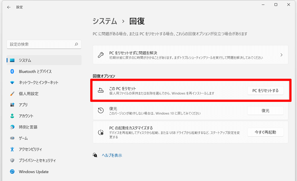Click the Windows Update sync icon
This screenshot has width=297, height=181.
point(12,172)
